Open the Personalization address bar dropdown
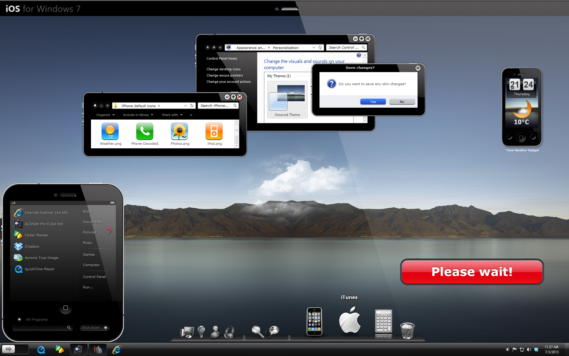Screen dimensions: 569x356 click(x=314, y=47)
